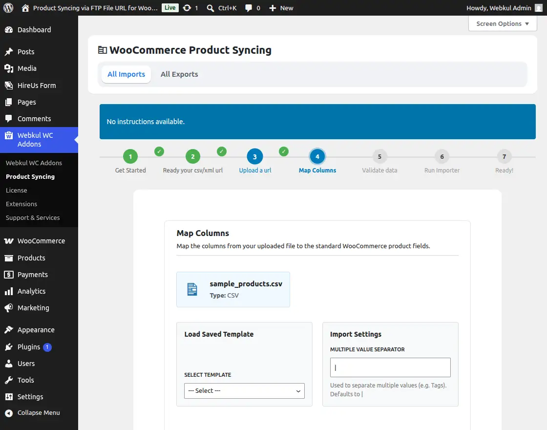
Task: Click the Live status badge
Action: point(170,8)
